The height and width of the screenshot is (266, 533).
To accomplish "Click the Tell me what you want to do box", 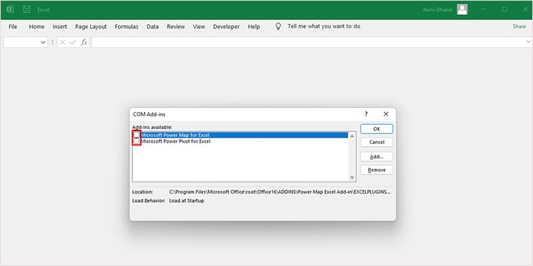I will coord(324,26).
